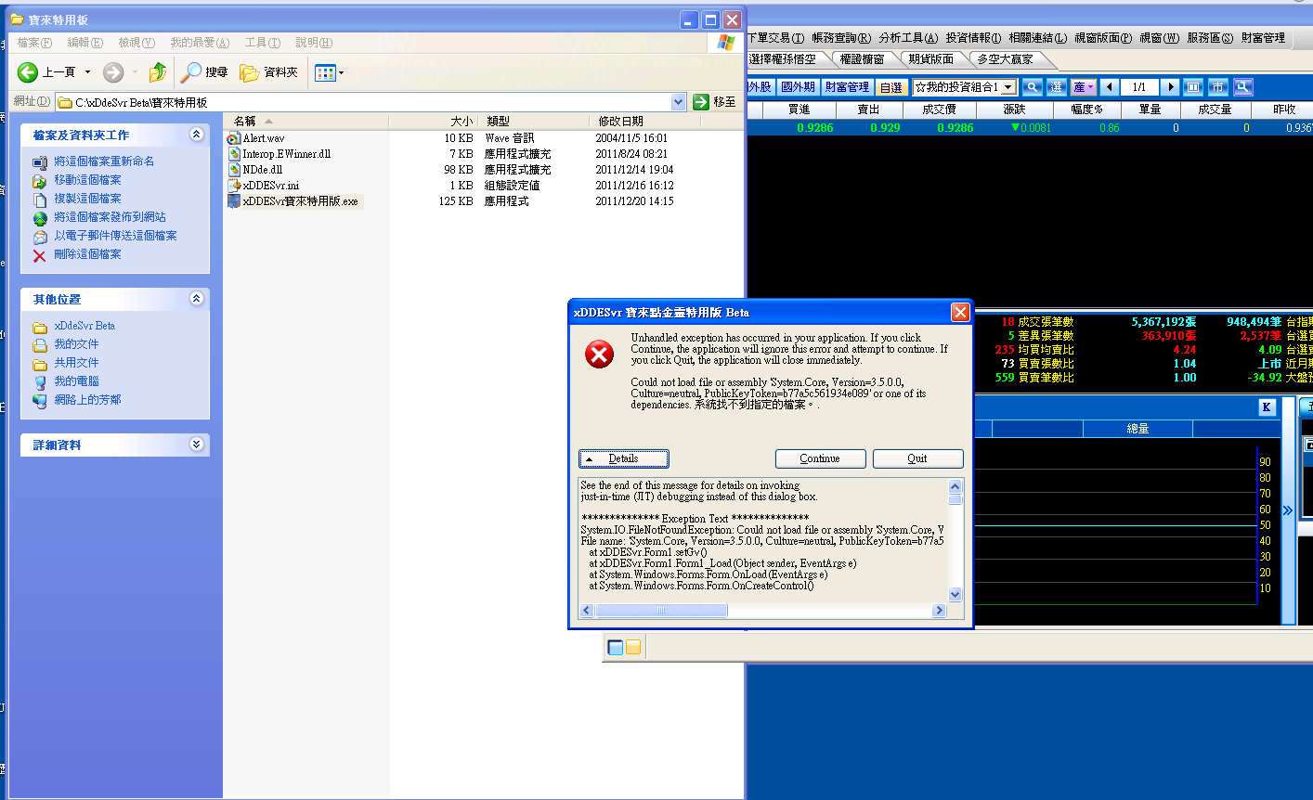Click the Up one folder icon
Viewport: 1313px width, 800px height.
tap(158, 71)
